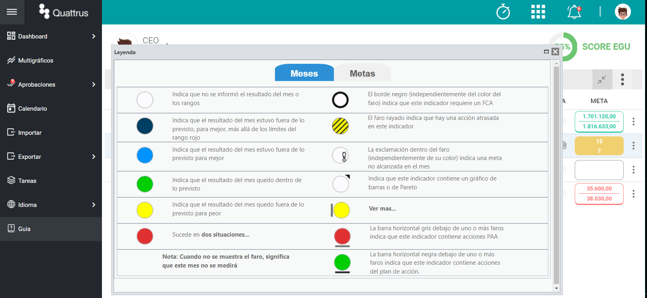
Task: Click the exclamation faro icon
Action: pos(340,155)
